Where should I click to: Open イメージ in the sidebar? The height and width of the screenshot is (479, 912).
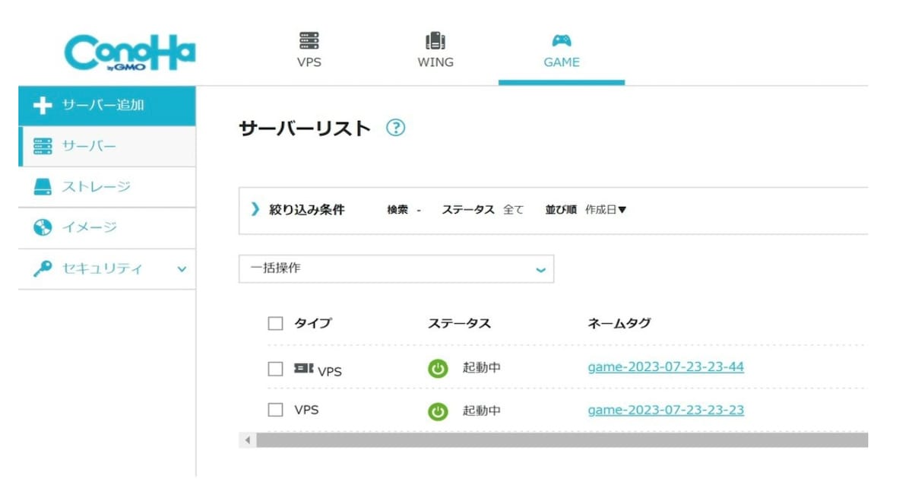106,227
